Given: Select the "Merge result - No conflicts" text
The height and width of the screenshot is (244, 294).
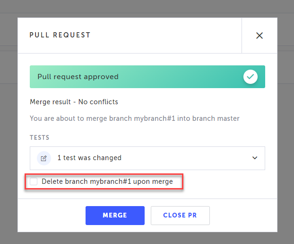Looking at the screenshot, I should coord(74,102).
